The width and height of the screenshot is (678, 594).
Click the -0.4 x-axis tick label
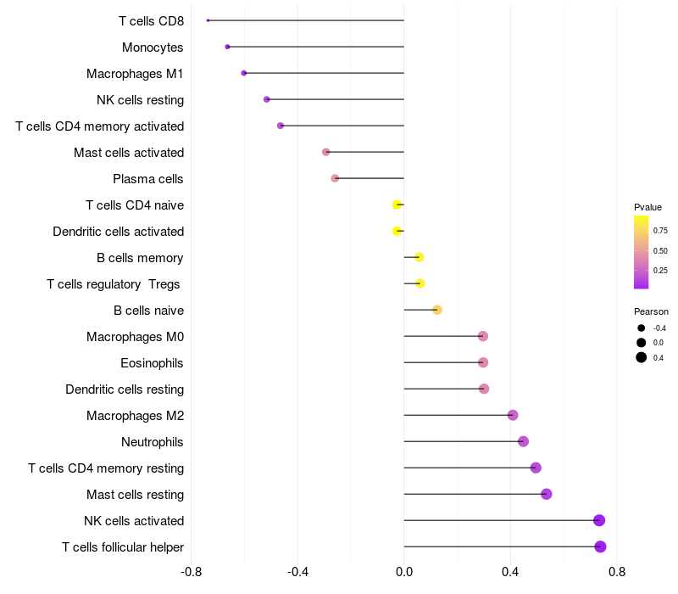tap(297, 572)
